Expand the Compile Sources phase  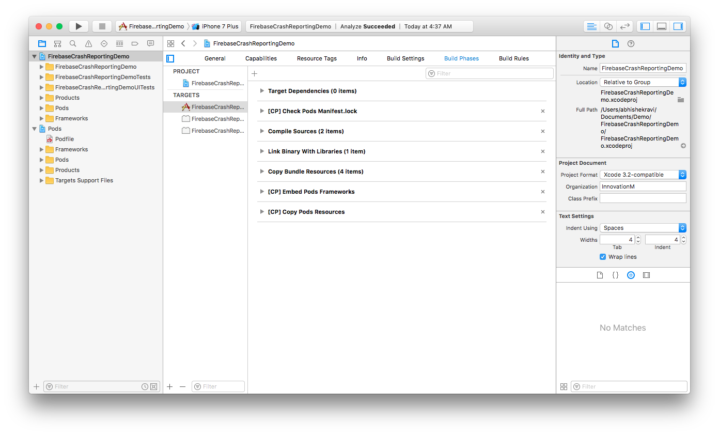pyautogui.click(x=262, y=131)
